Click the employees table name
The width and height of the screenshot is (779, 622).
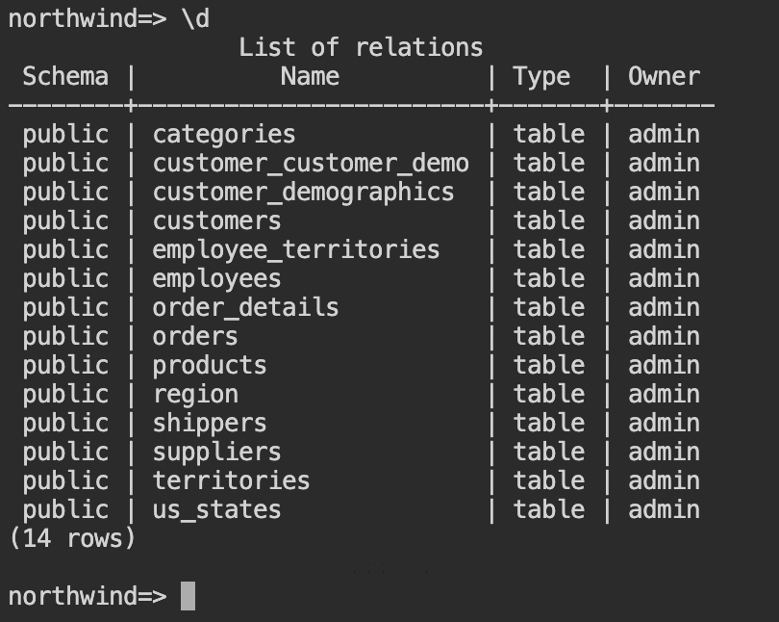coord(216,279)
